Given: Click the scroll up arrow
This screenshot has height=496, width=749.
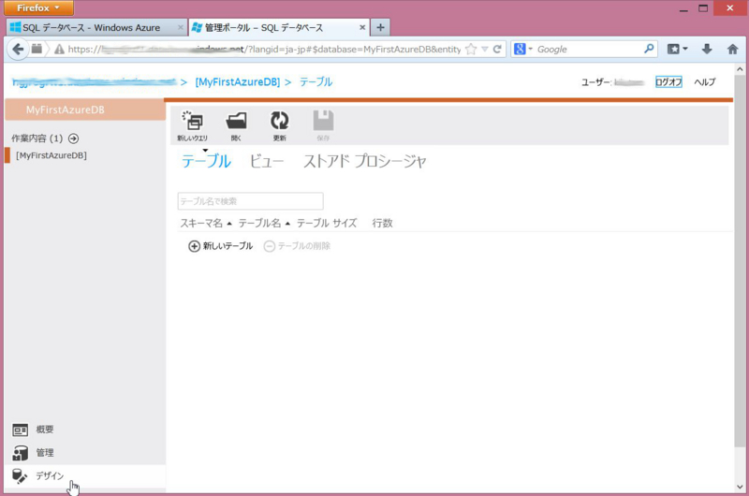Looking at the screenshot, I should click(740, 69).
